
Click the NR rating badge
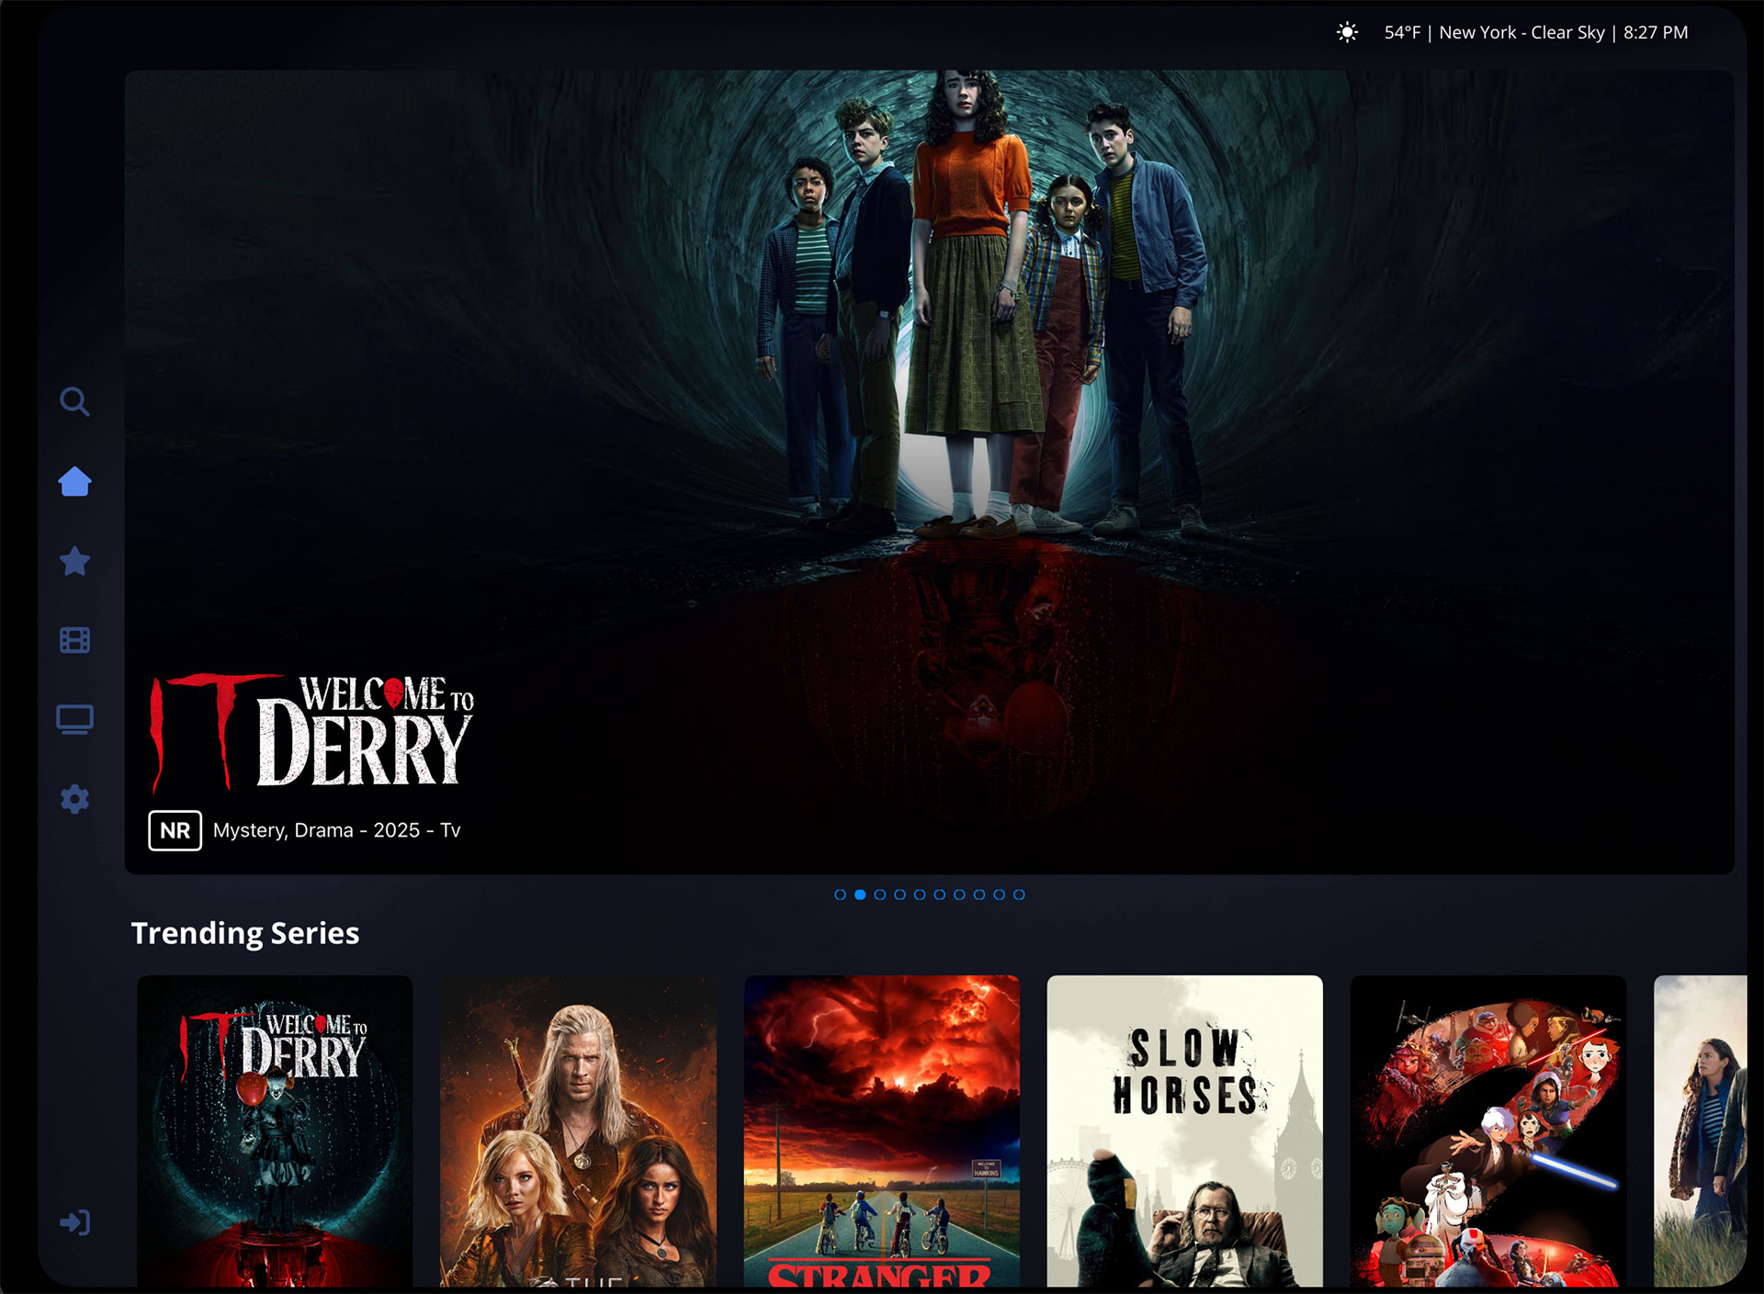pyautogui.click(x=175, y=831)
